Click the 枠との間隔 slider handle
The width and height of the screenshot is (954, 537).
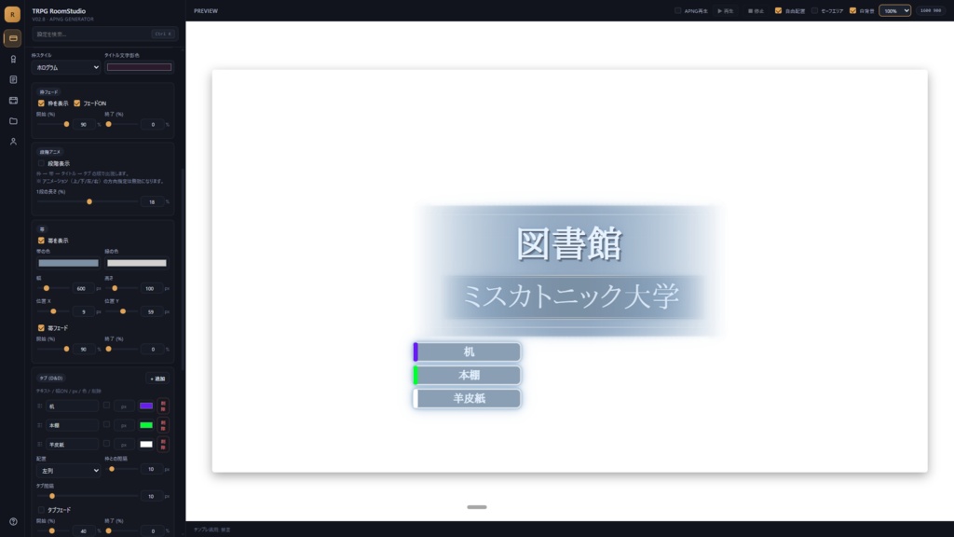tap(112, 470)
